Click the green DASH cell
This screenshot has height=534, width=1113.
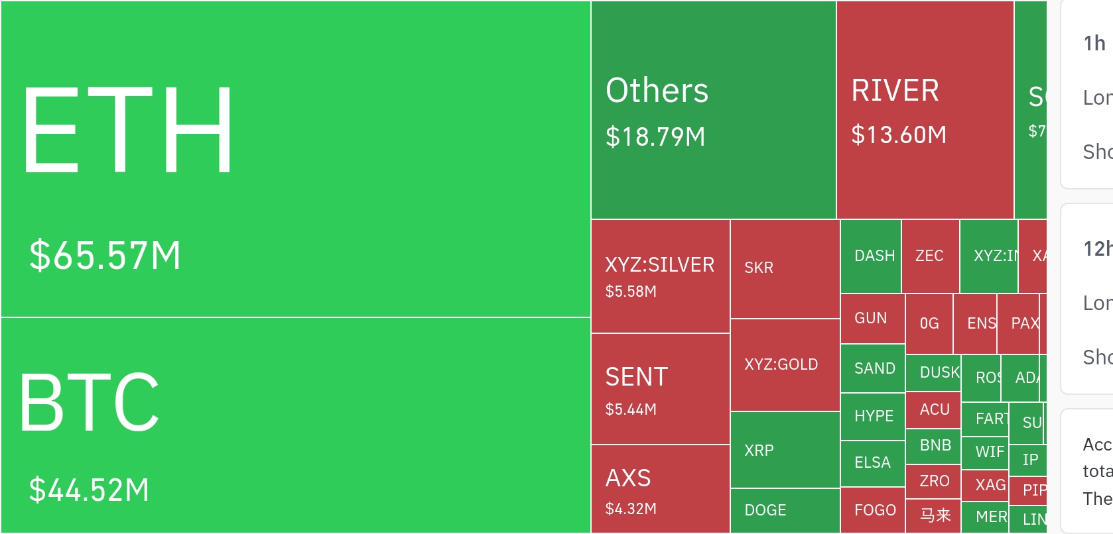871,256
